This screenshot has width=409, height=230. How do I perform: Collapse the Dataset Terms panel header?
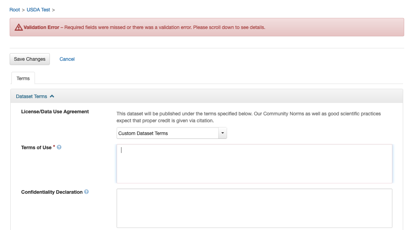pos(31,96)
